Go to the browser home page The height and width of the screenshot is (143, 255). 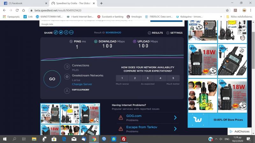(23, 10)
